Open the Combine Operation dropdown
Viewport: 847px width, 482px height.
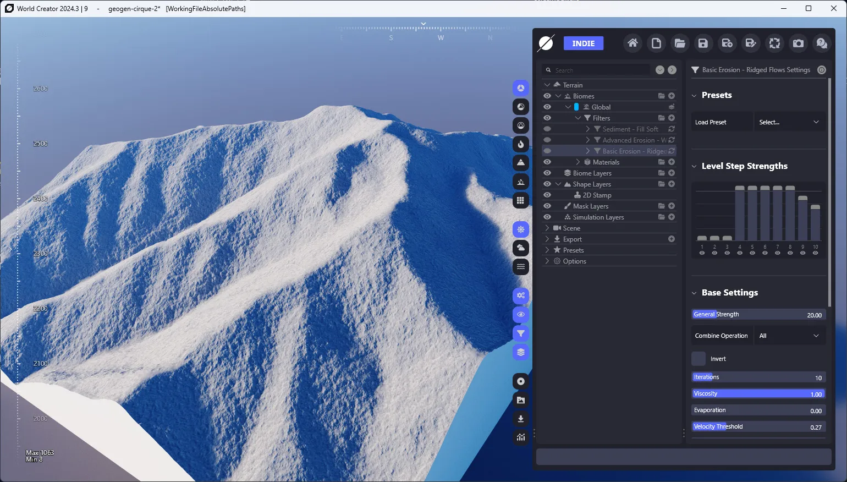789,336
